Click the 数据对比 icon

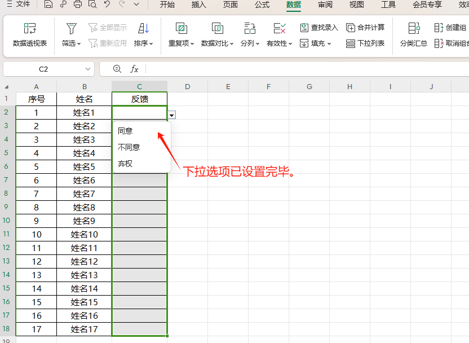tap(217, 29)
